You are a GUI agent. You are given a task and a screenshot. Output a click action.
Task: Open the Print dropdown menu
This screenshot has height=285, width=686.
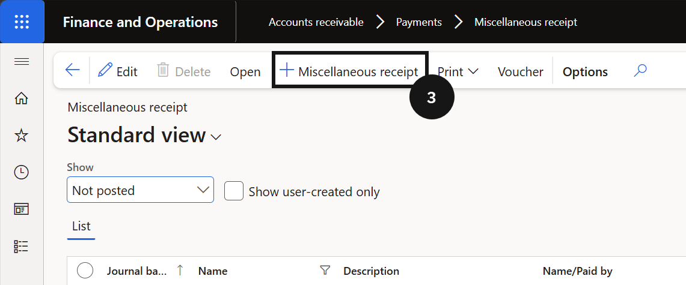point(458,71)
